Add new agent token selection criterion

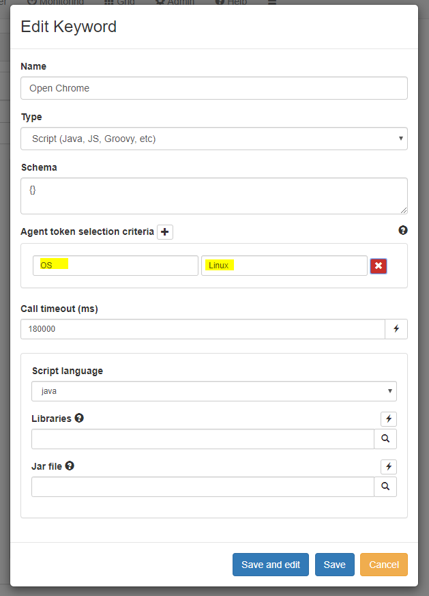pos(165,232)
